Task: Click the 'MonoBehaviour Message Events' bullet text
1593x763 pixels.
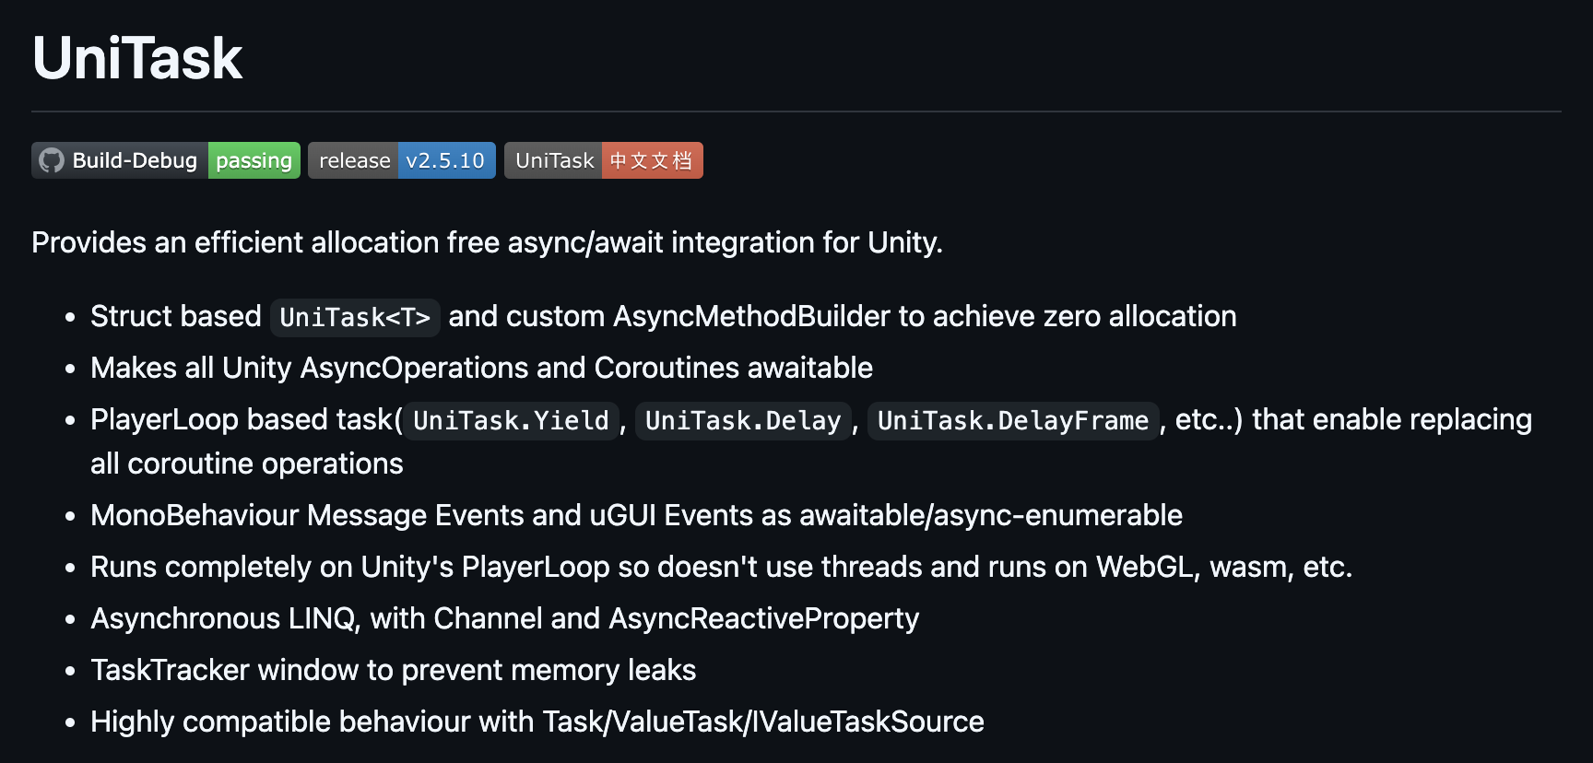Action: [636, 515]
